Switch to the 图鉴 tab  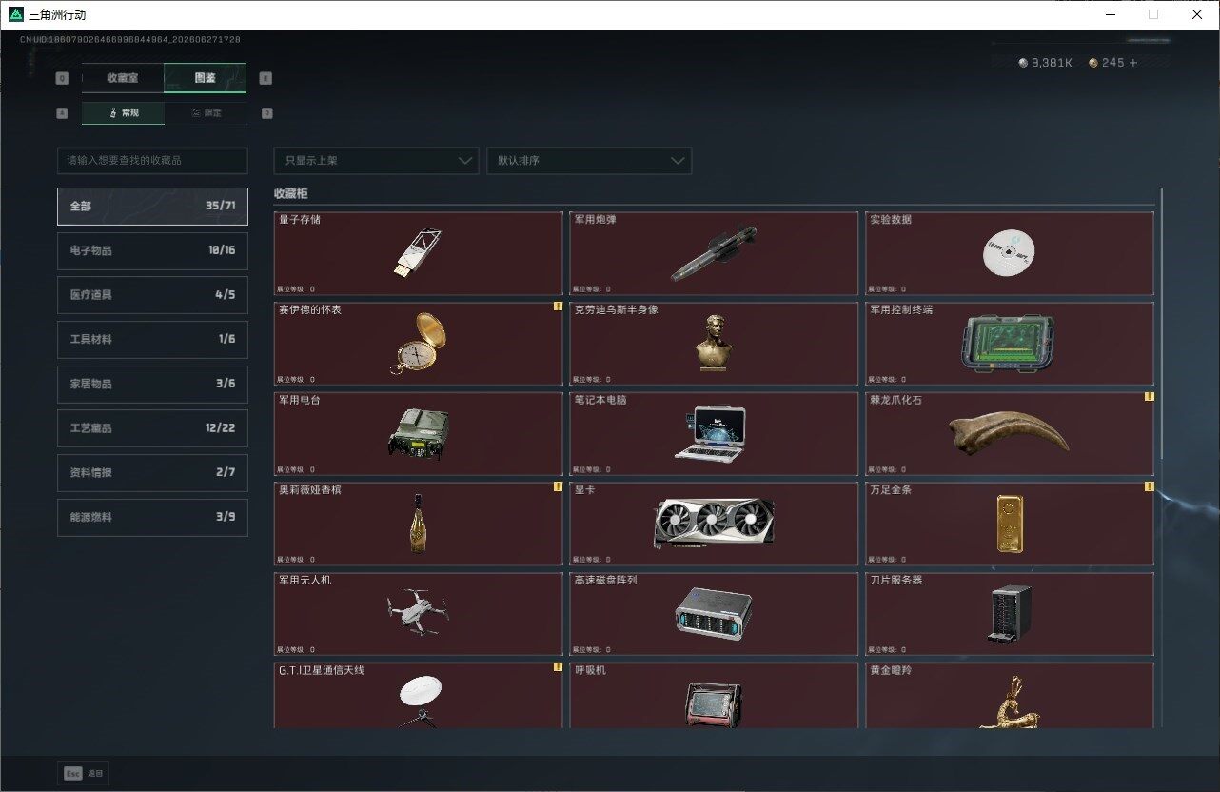pos(206,78)
